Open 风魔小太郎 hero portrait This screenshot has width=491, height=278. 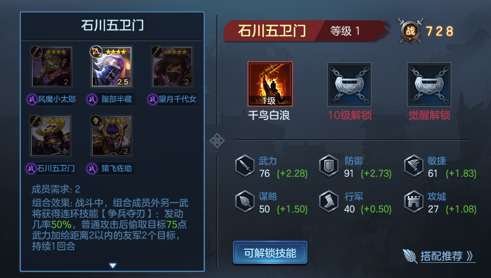pyautogui.click(x=51, y=67)
